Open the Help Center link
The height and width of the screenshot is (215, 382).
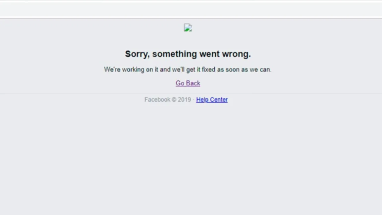[x=212, y=100]
